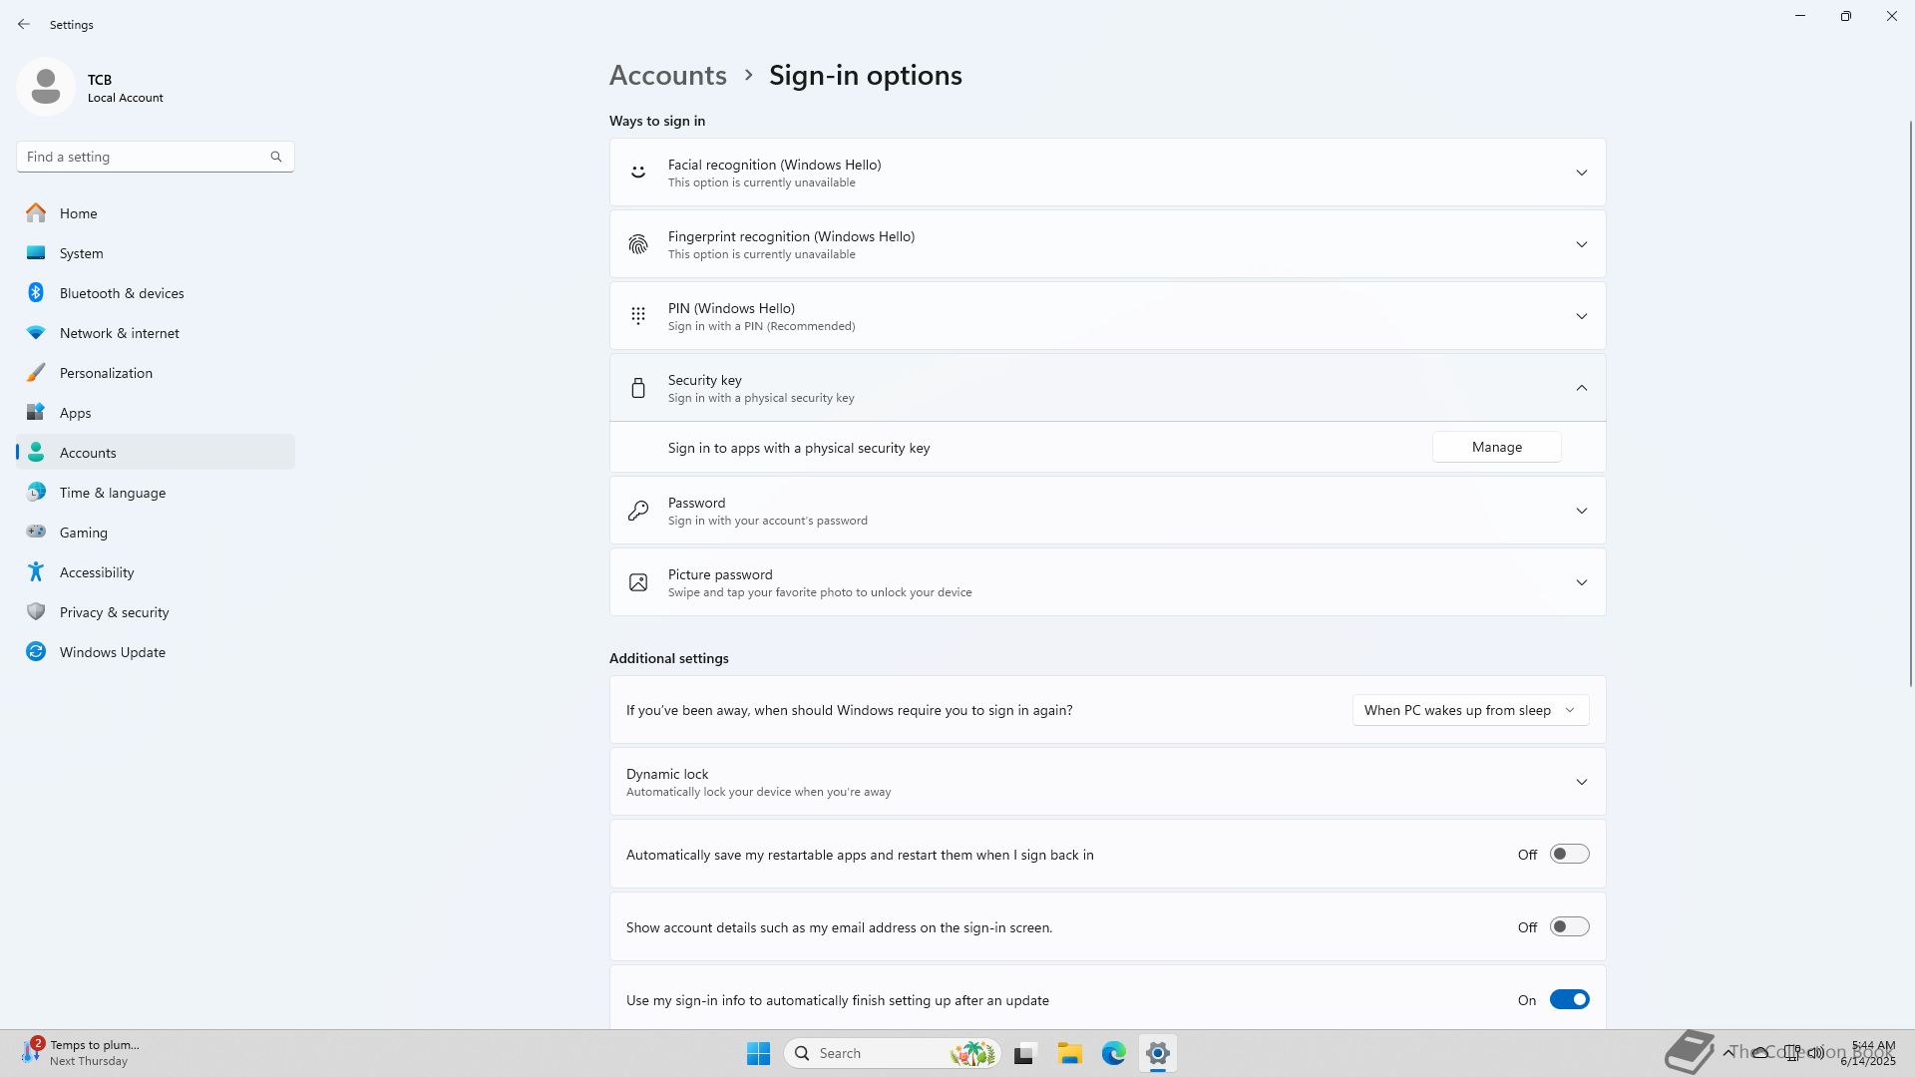Viewport: 1915px width, 1077px height.
Task: Open Microsoft Edge from the taskbar
Action: click(x=1113, y=1053)
